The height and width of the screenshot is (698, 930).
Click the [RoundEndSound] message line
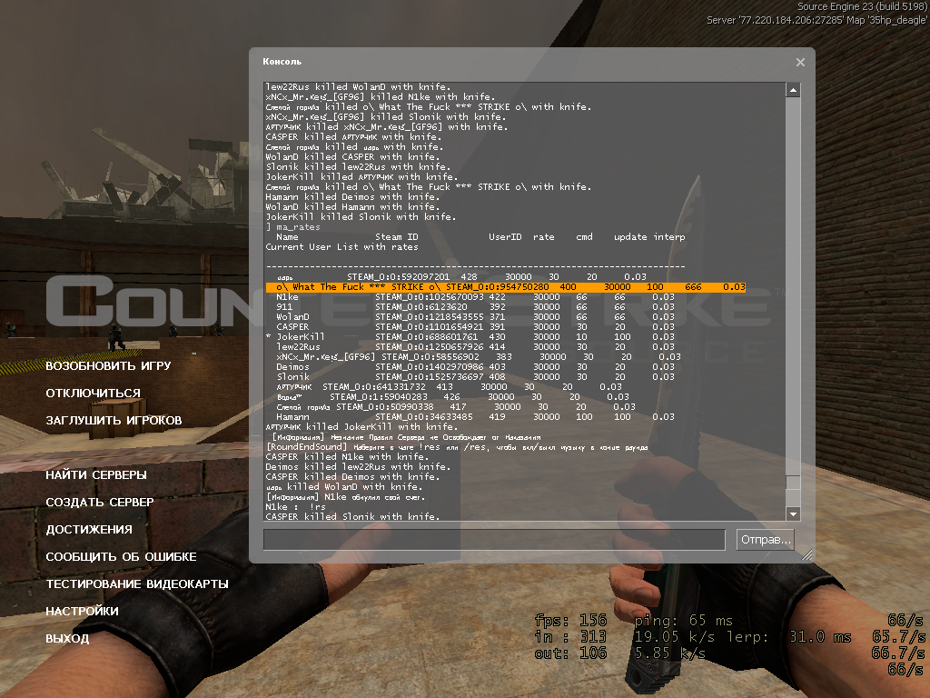(457, 446)
